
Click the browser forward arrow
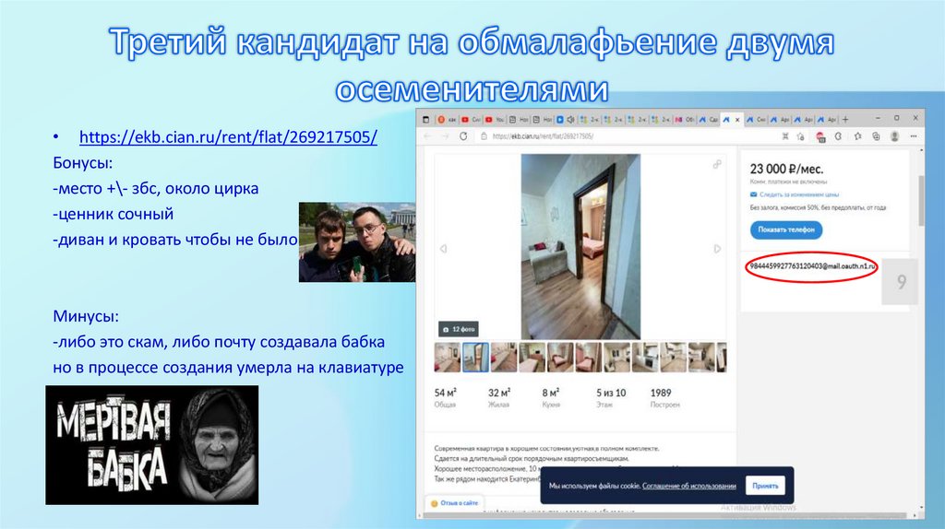(445, 136)
